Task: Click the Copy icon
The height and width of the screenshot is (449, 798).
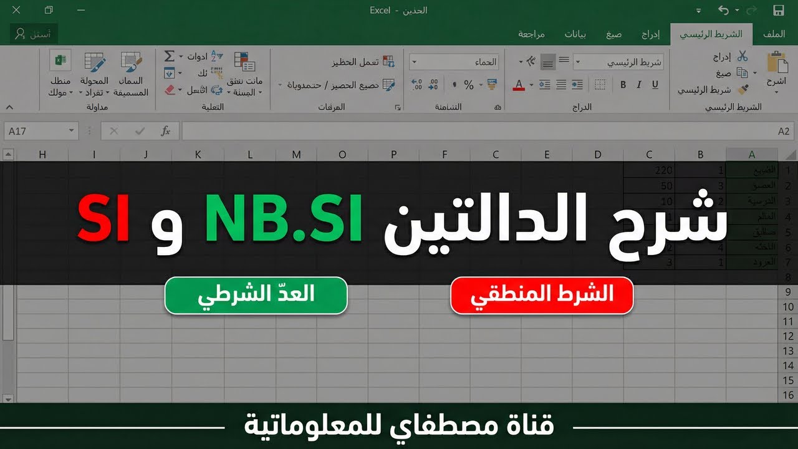Action: click(x=742, y=73)
